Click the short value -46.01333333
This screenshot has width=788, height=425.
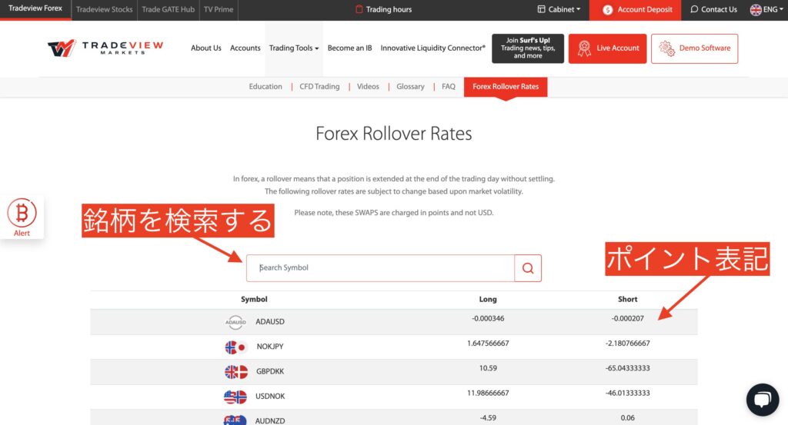click(x=628, y=393)
